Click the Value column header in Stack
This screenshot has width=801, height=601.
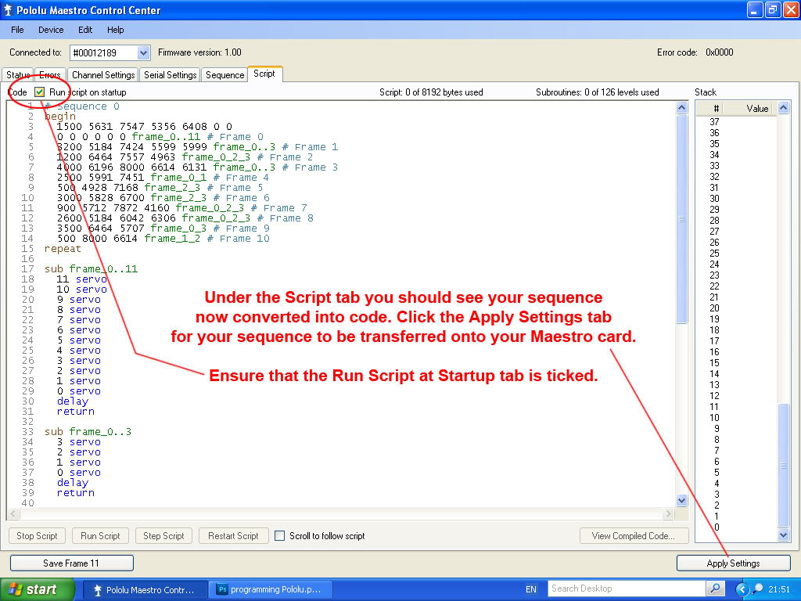click(757, 108)
